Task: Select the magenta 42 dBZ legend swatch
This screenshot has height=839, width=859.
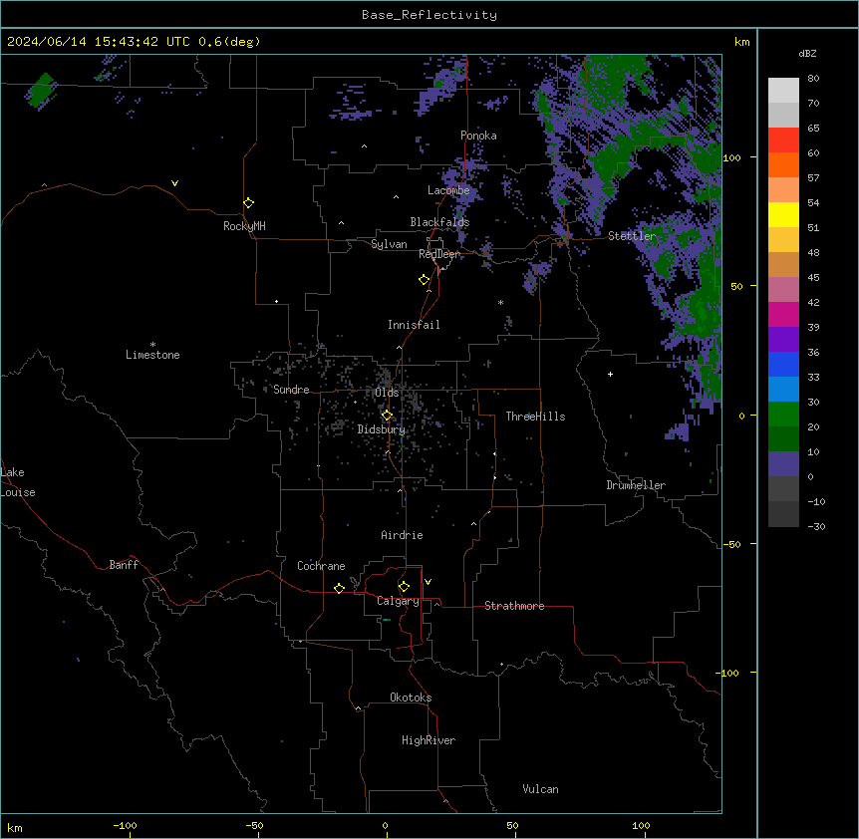Action: click(783, 314)
